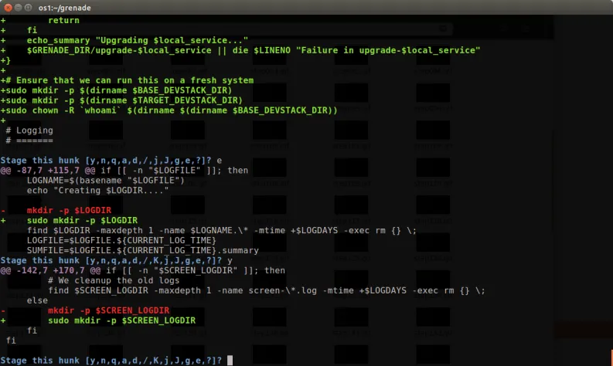Click the find $SCREEN_LOGDIR -maxdepth 1 line

(267, 290)
